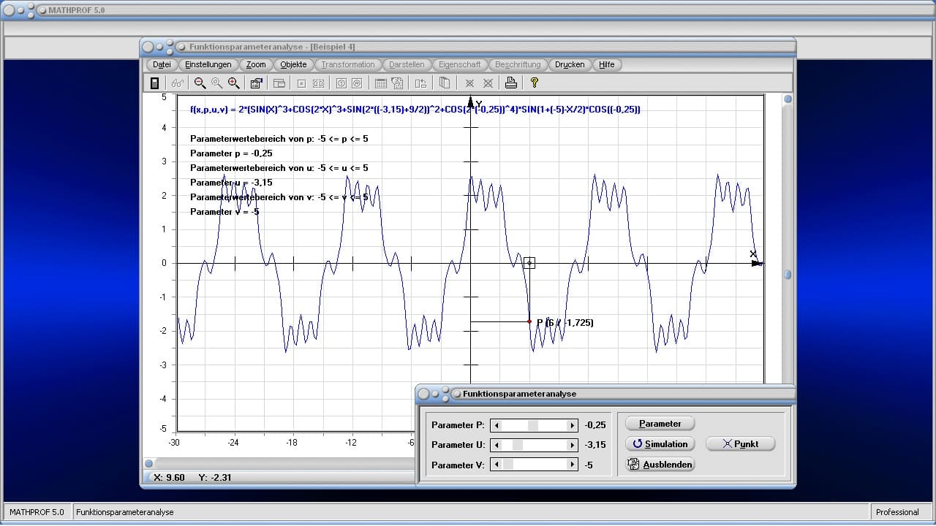
Task: Decrease Parameter V with left arrow
Action: point(497,465)
